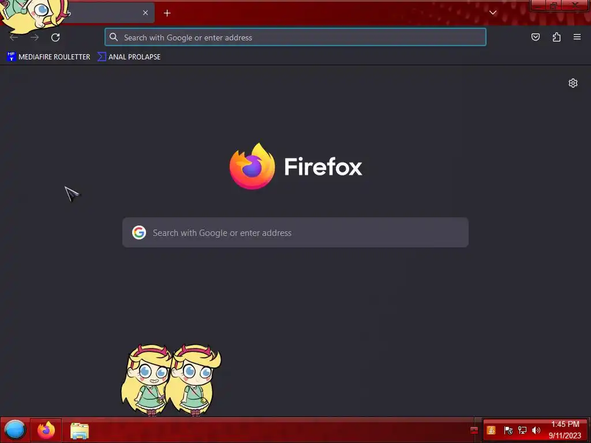Click the center Google search box
Viewport: 591px width, 443px height.
295,232
